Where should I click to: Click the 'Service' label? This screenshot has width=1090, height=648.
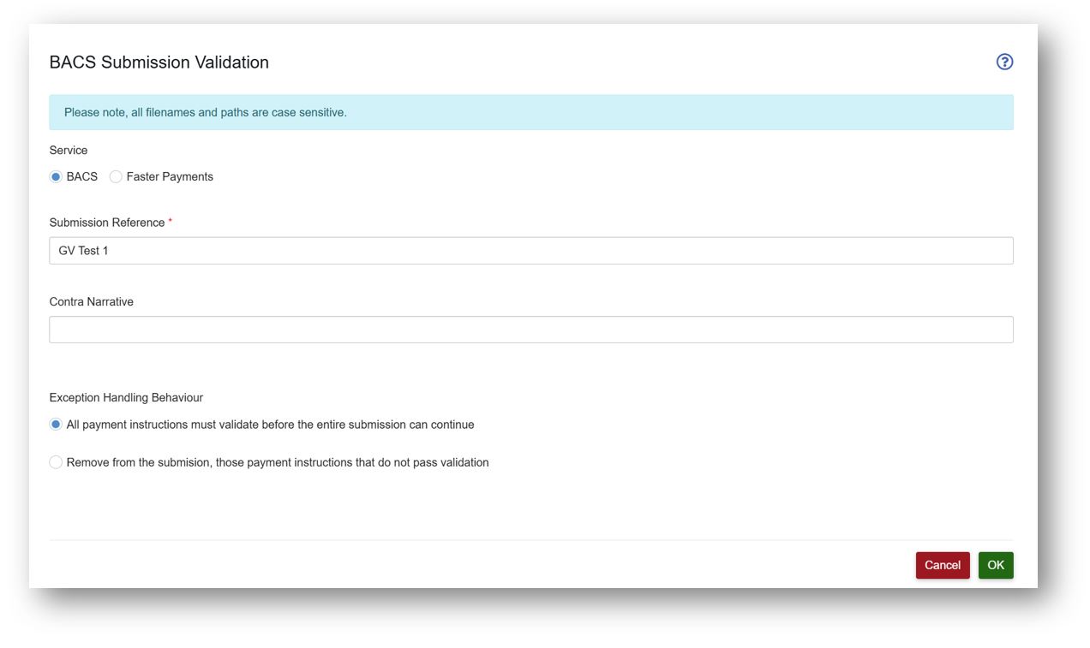69,151
